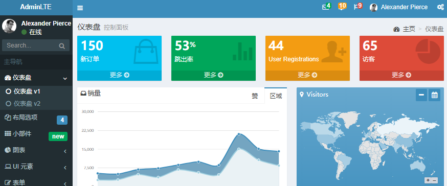447x186 pixels.
Task: Click the blue 4 badge on 布局选项
Action: (x=62, y=120)
